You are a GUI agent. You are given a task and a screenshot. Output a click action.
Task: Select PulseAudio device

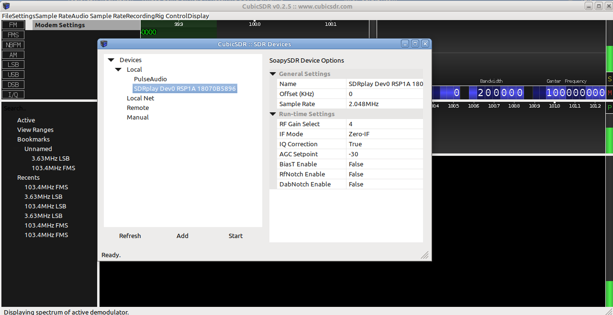(150, 79)
